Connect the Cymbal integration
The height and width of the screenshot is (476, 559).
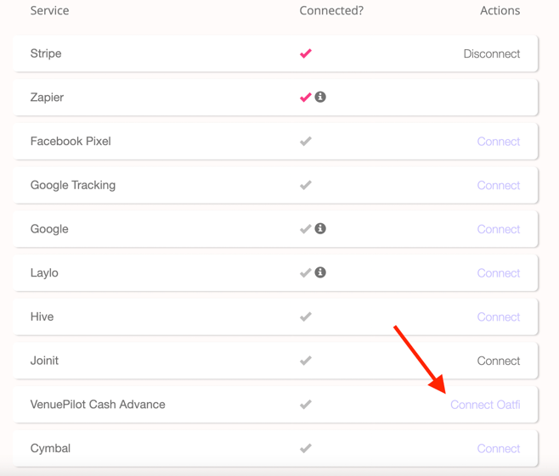499,449
